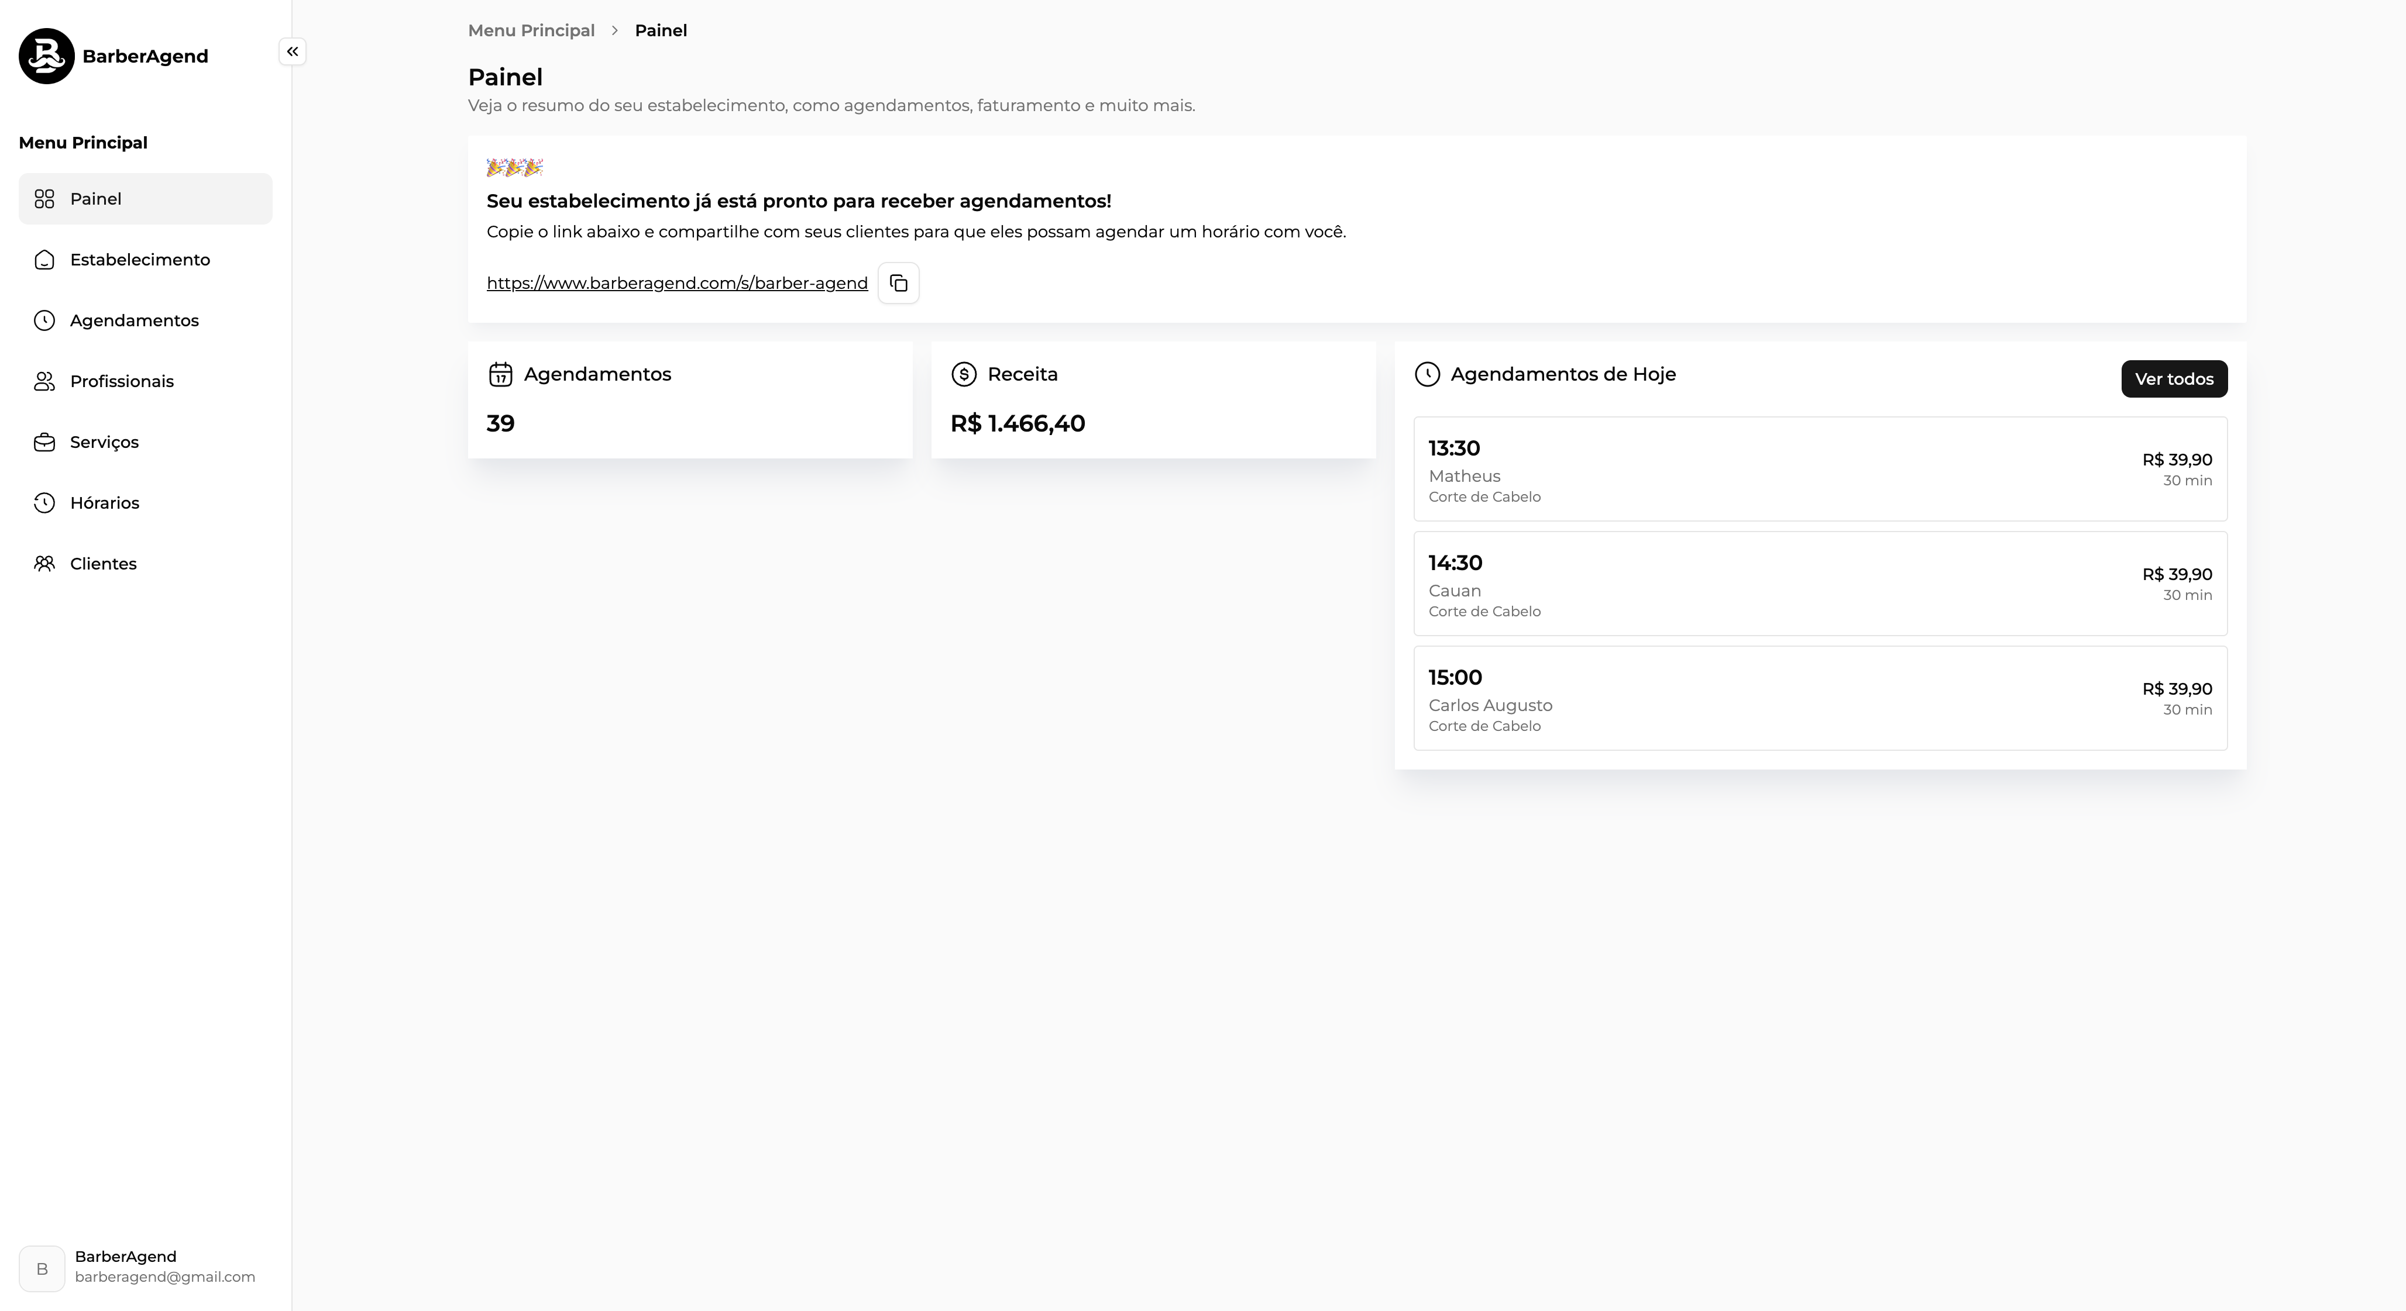Click the Agendamentos clock icon in sidebar
This screenshot has height=1311, width=2406.
click(x=44, y=320)
